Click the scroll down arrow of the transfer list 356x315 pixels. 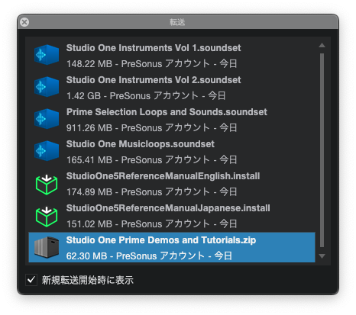coord(322,256)
